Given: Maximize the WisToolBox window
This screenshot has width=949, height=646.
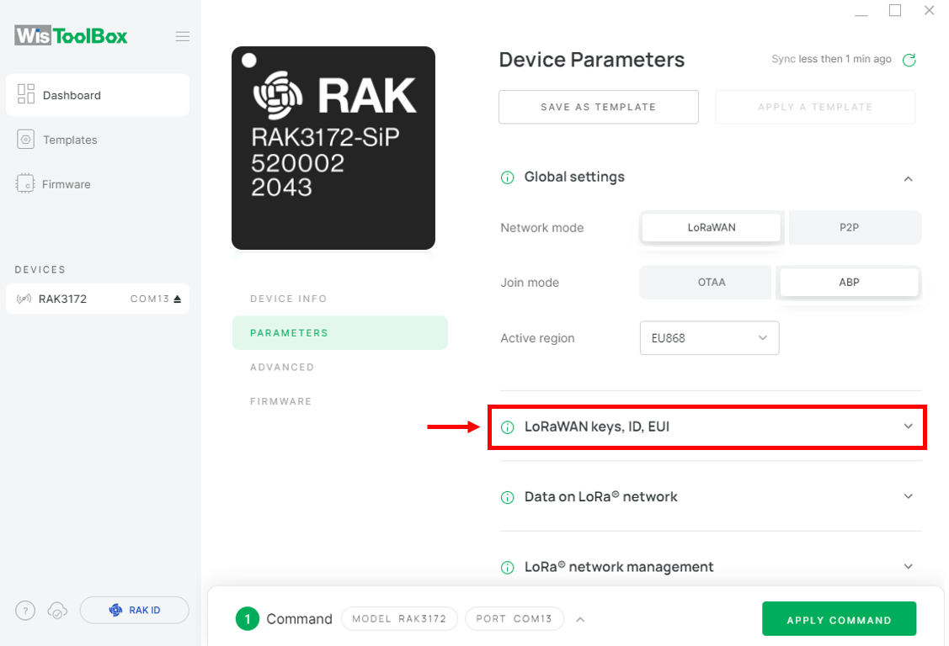Looking at the screenshot, I should tap(895, 10).
